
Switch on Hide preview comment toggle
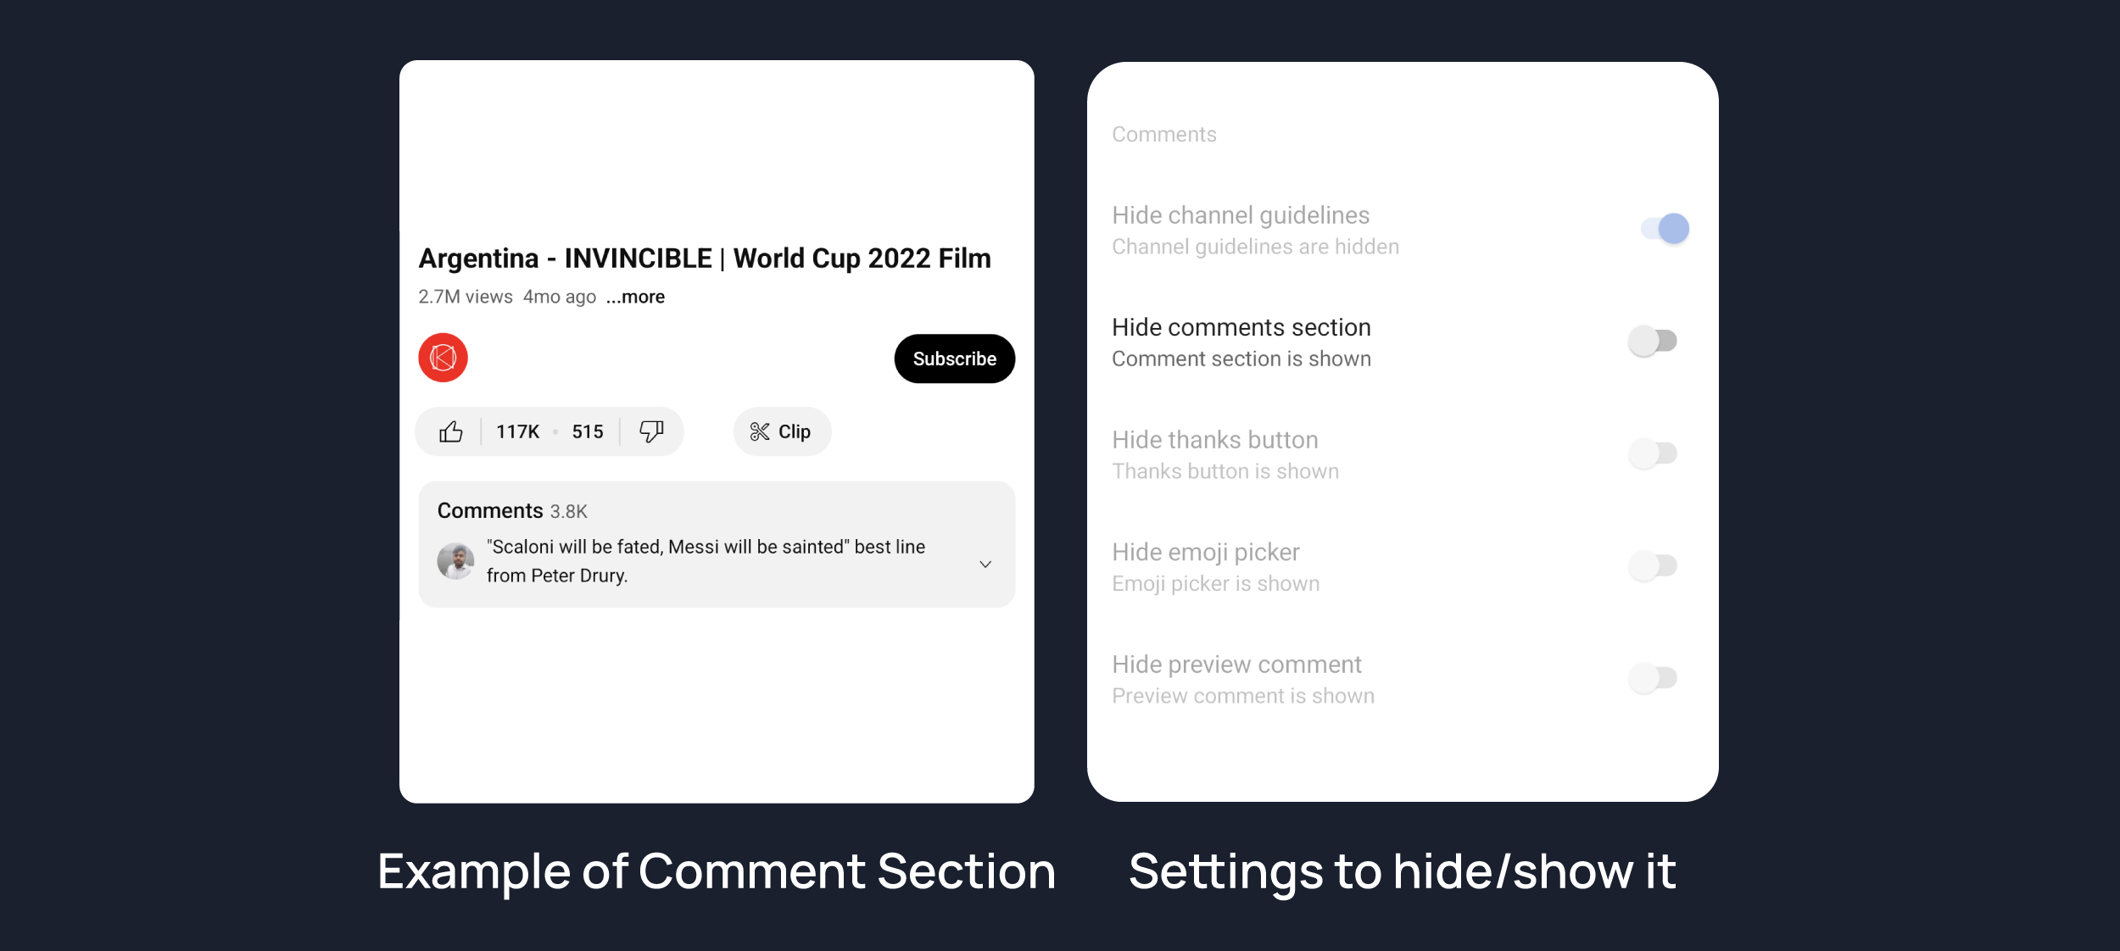(x=1653, y=678)
